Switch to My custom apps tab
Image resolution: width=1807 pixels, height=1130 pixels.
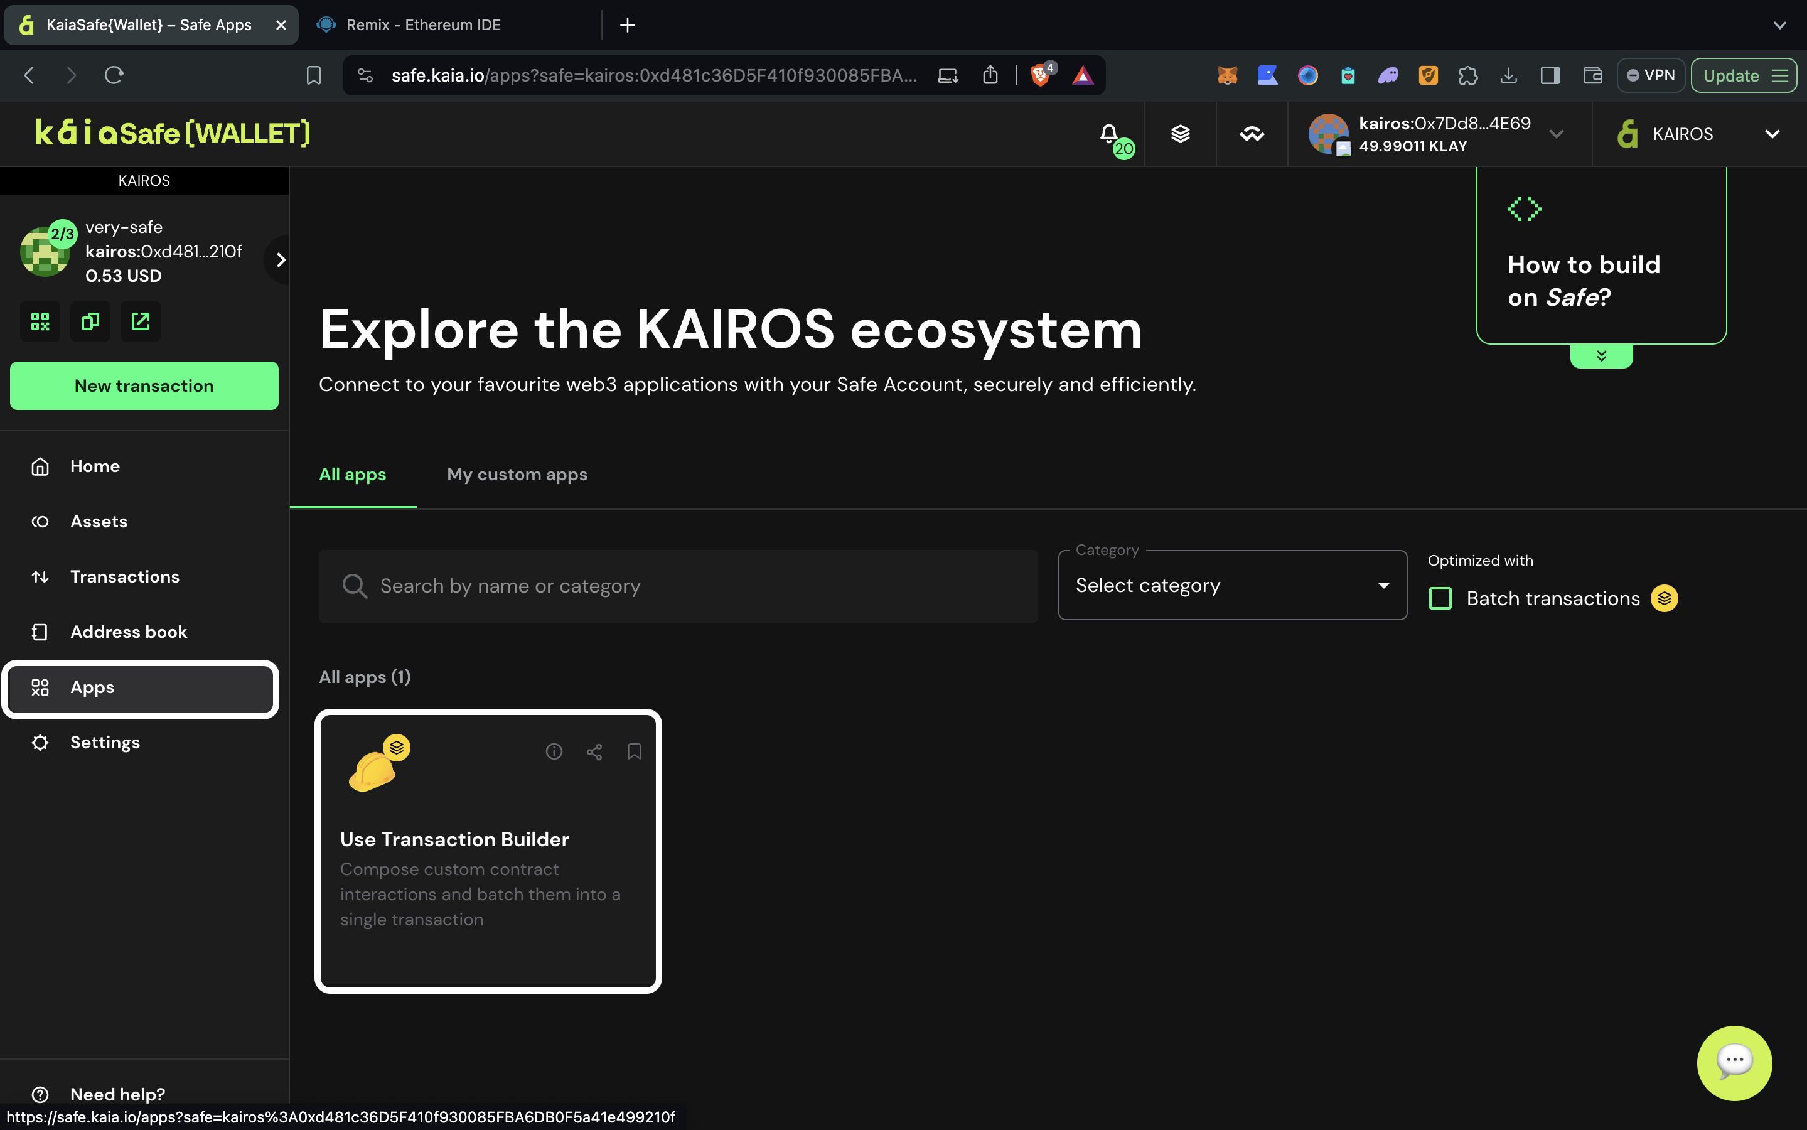click(517, 475)
